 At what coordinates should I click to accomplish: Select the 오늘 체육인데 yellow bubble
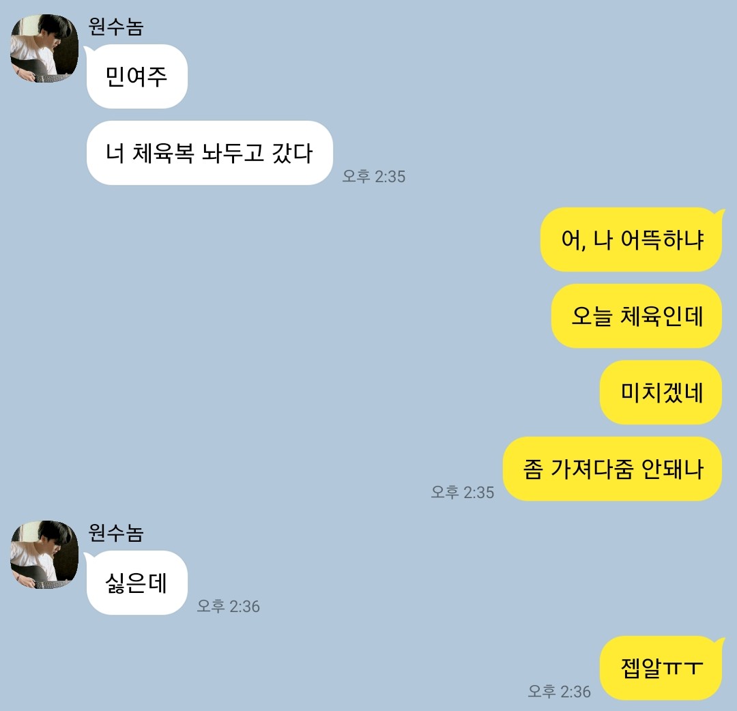pyautogui.click(x=637, y=316)
